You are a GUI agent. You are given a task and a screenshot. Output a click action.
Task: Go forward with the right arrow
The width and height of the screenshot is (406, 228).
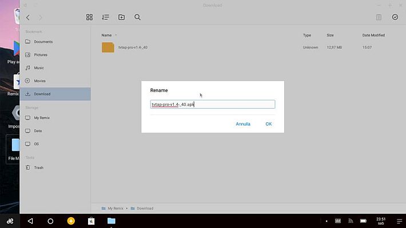click(40, 17)
